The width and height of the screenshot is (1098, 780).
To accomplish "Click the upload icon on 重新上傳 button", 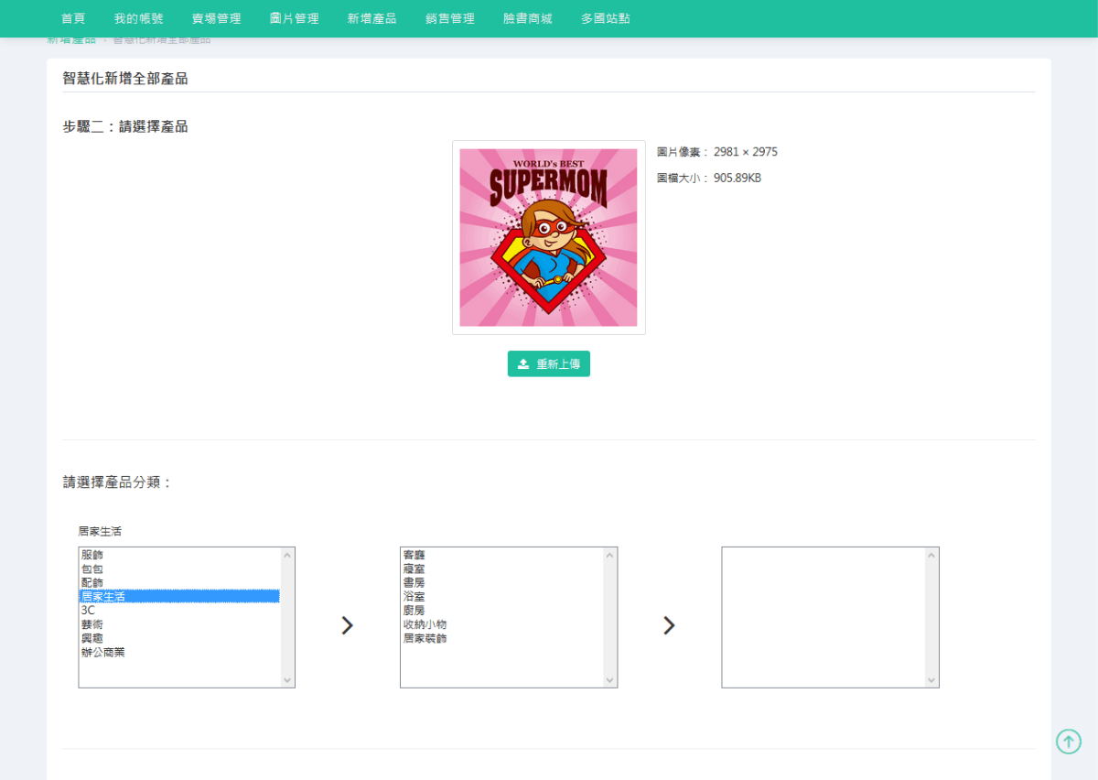I will (x=523, y=363).
